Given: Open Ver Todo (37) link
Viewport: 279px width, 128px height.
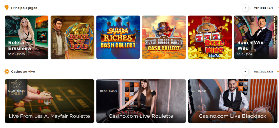Looking at the screenshot, I should (263, 8).
